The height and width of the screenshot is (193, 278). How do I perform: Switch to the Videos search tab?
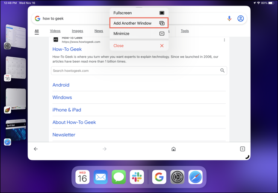pos(55,31)
